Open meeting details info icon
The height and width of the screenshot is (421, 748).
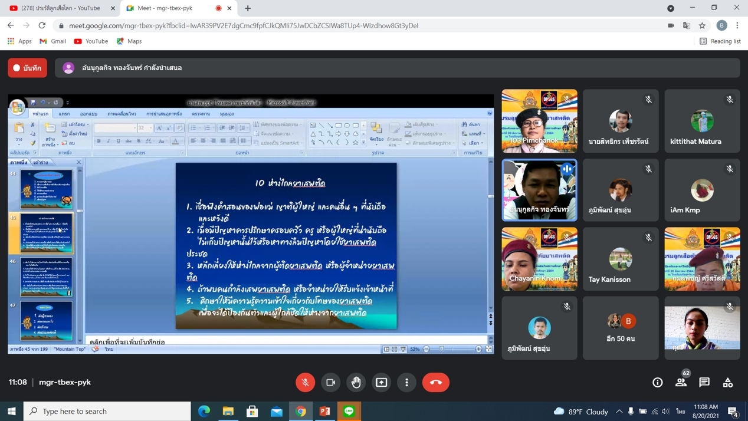tap(657, 382)
